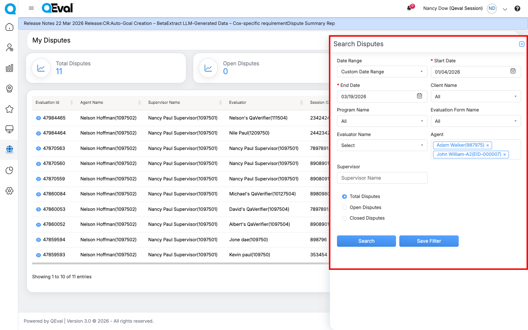
Task: Expand the Date Range dropdown
Action: coord(382,72)
